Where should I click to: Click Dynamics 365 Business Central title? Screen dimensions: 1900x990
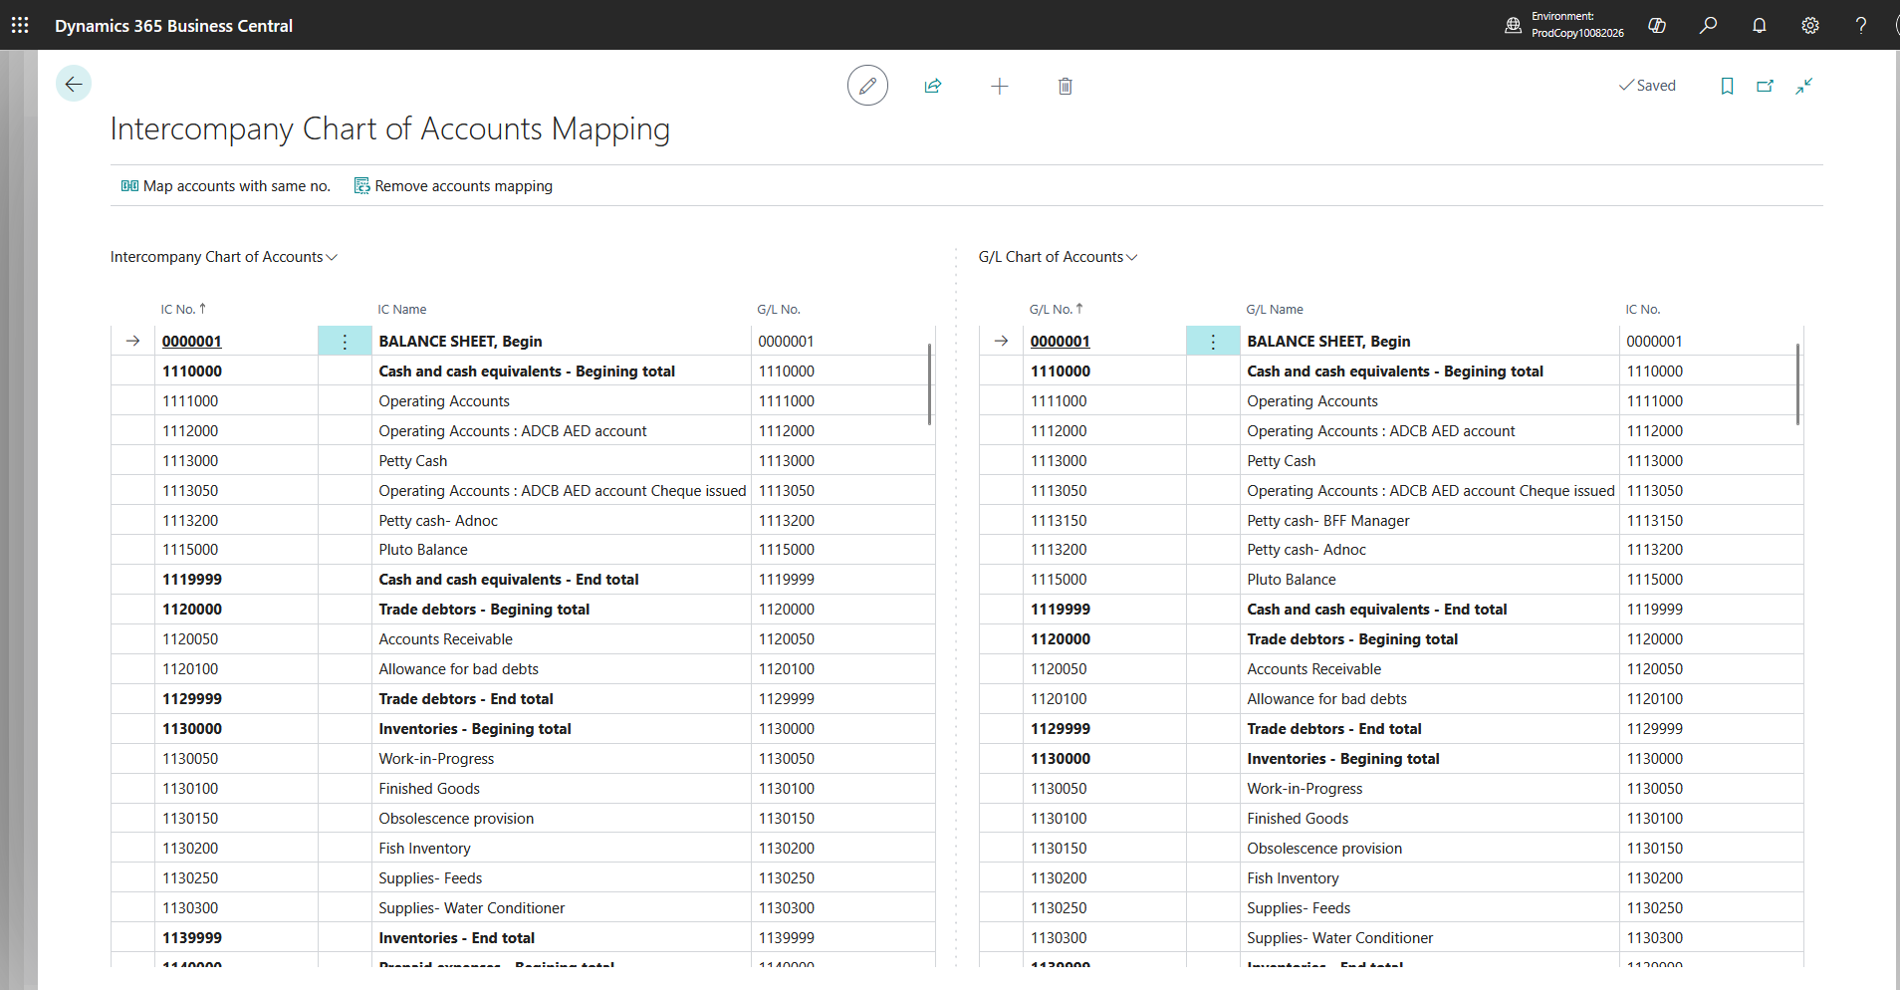click(173, 26)
